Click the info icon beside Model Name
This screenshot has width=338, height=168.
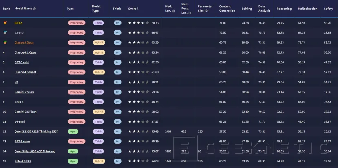click(34, 9)
